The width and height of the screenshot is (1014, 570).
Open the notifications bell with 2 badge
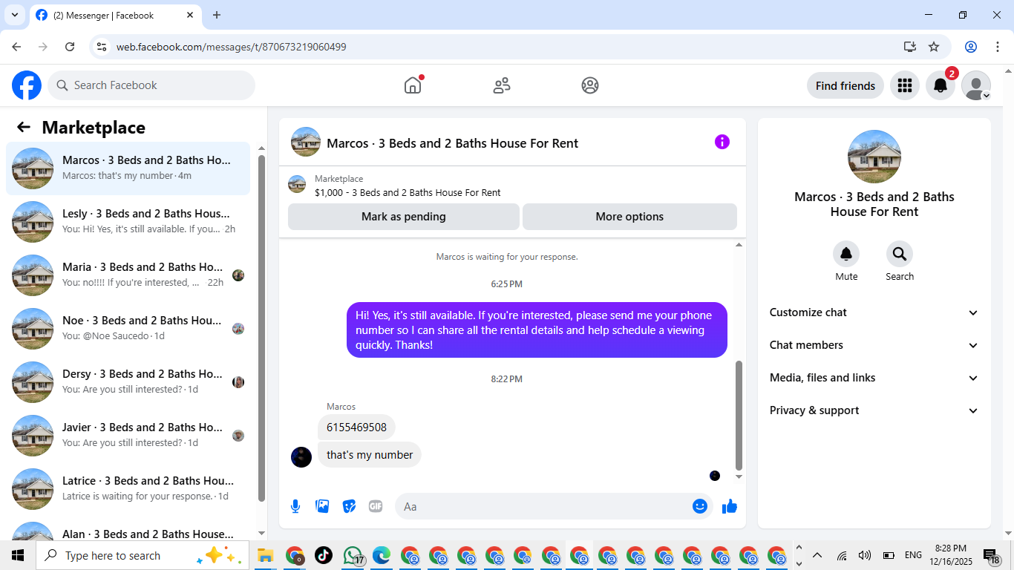941,85
